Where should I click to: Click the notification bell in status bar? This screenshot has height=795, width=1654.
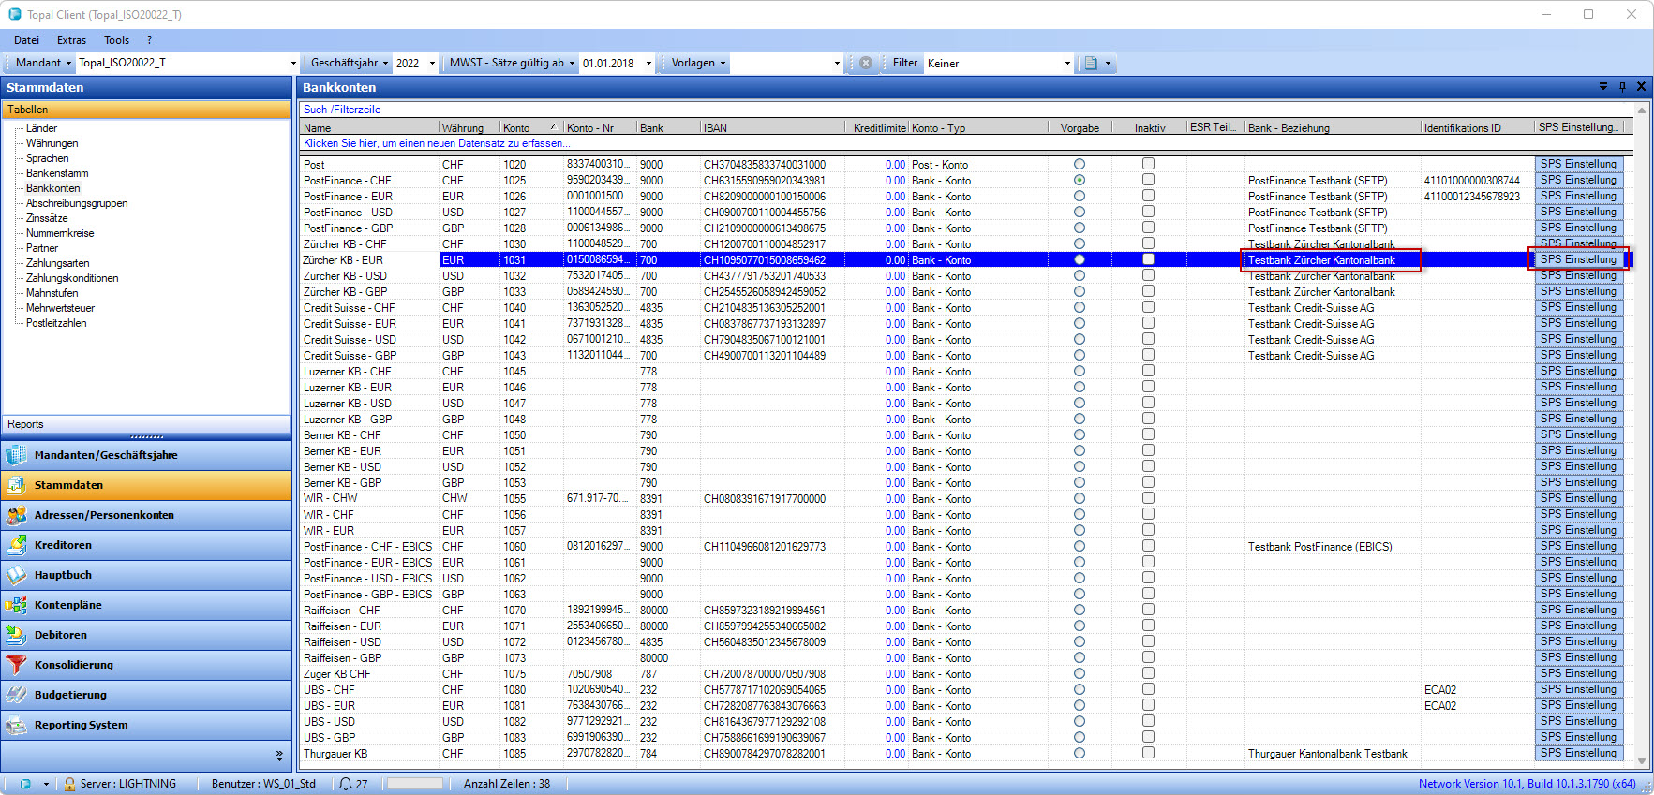click(346, 784)
